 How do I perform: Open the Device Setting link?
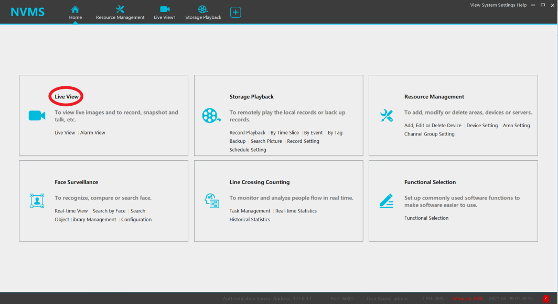(482, 126)
